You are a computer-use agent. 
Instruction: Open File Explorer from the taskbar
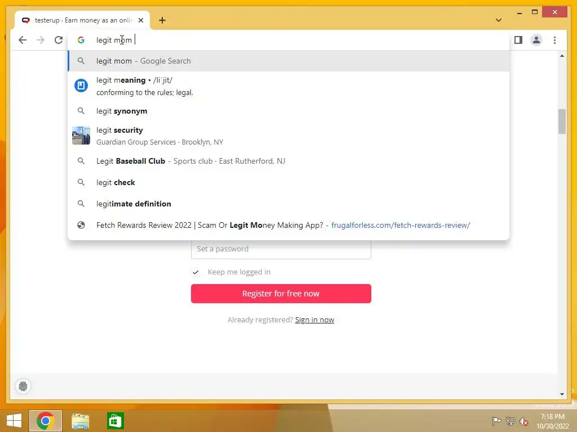[80, 421]
